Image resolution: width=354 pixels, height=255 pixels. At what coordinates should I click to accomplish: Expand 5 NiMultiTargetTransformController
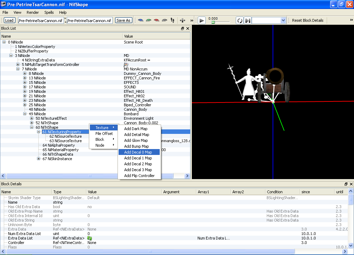click(18, 65)
